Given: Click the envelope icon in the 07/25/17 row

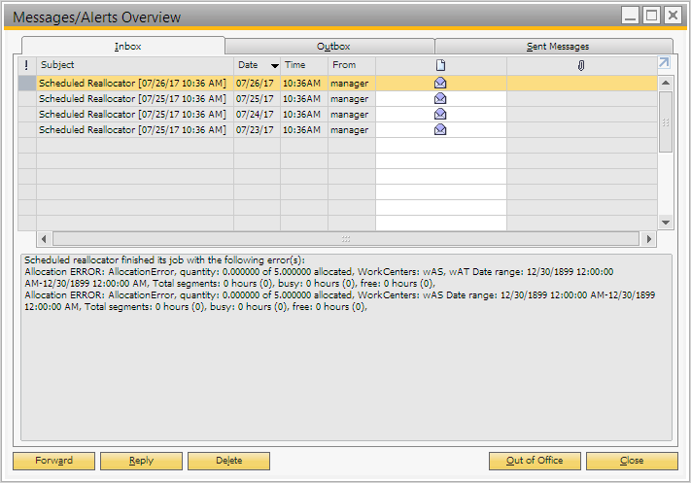Looking at the screenshot, I should (x=440, y=99).
